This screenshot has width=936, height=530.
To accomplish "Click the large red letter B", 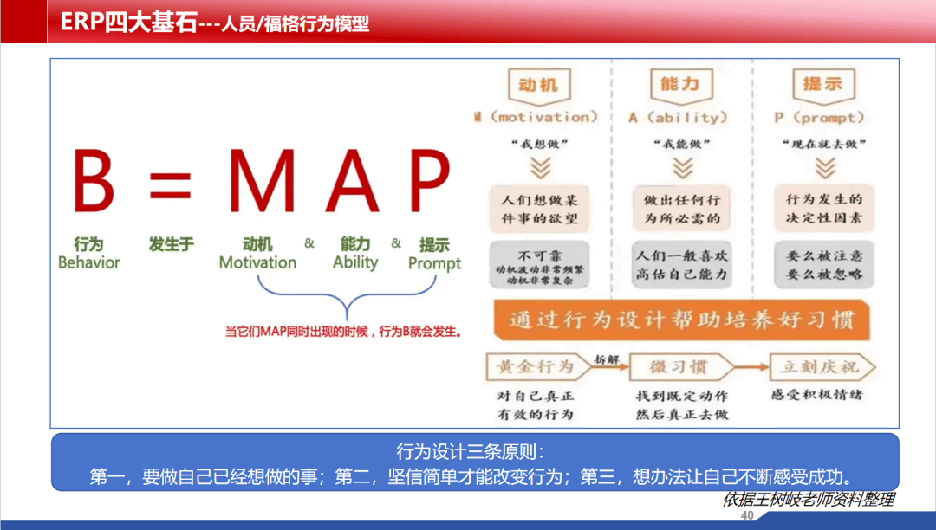I will [x=94, y=184].
